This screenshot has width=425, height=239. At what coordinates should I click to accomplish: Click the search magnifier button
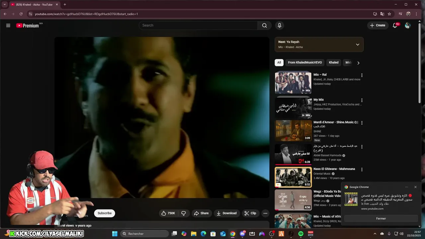264,25
